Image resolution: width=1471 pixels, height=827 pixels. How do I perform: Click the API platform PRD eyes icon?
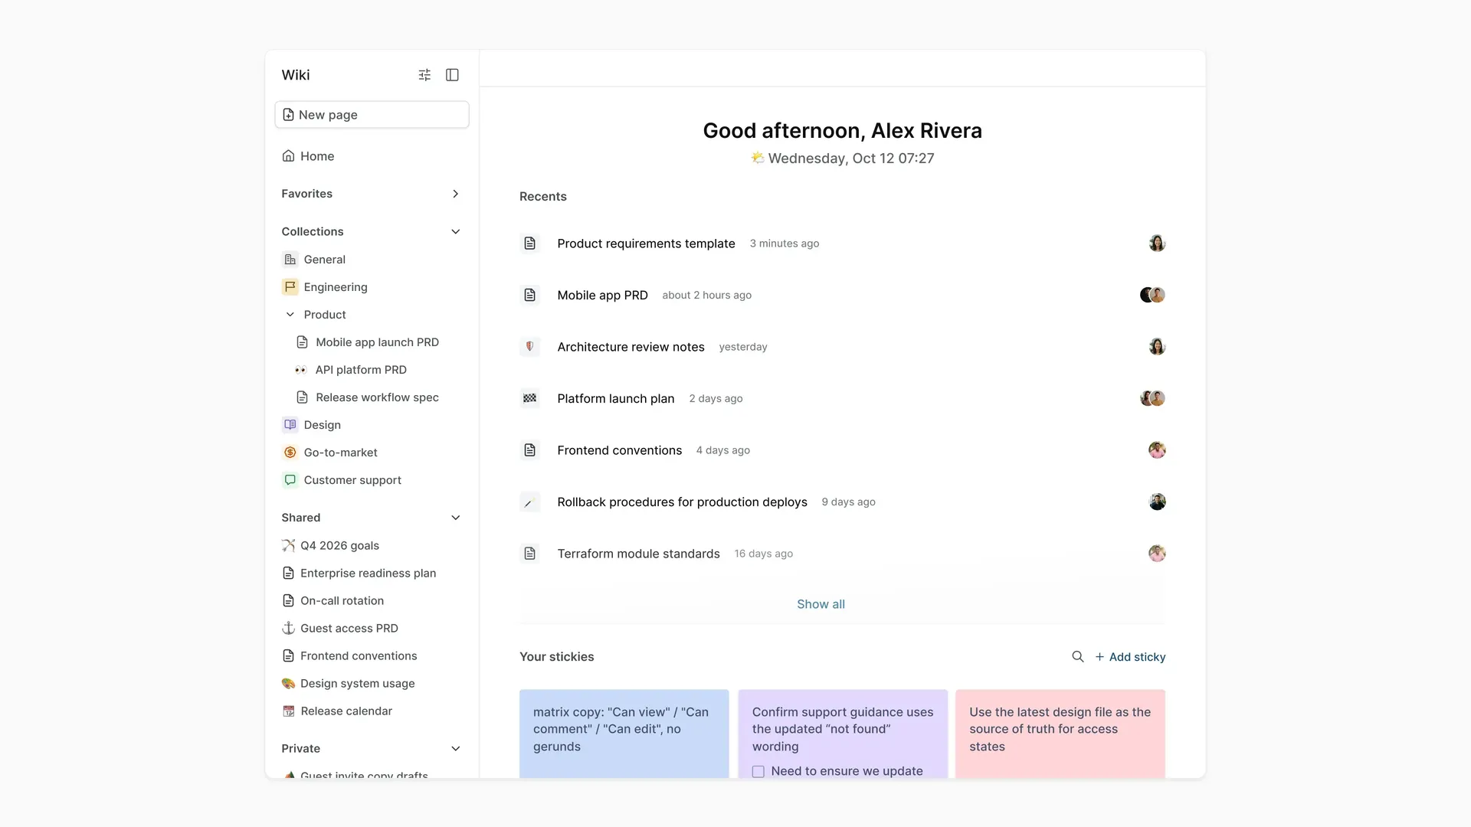[x=300, y=370]
